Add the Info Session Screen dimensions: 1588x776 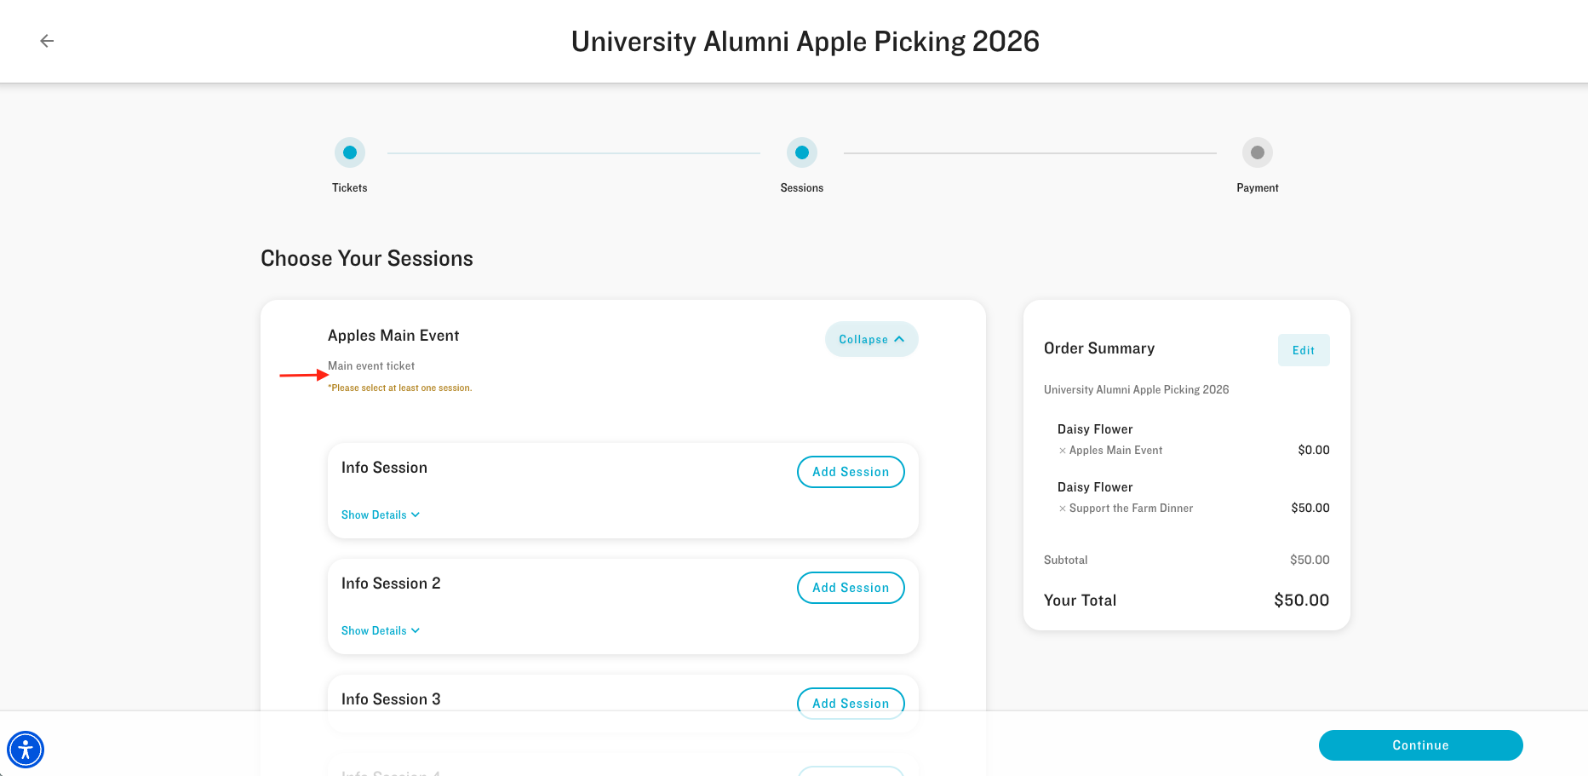click(x=850, y=472)
